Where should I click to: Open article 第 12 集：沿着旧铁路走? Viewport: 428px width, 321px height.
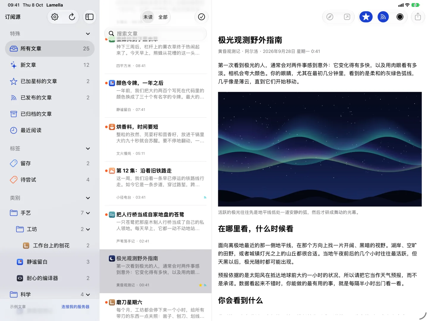coord(155,183)
